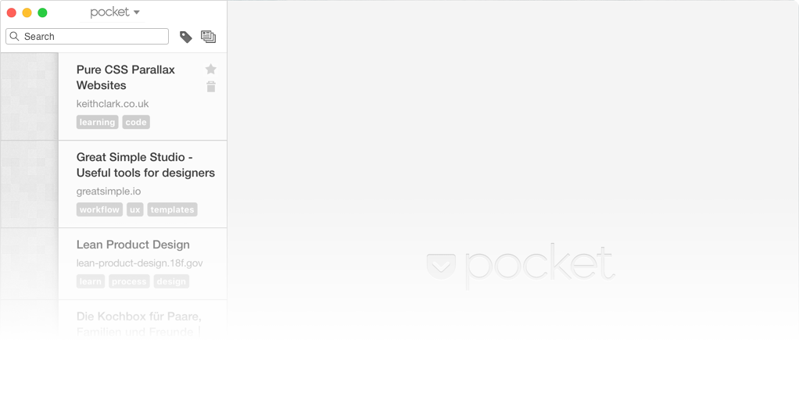Choose the templates tag
Image resolution: width=799 pixels, height=418 pixels.
pyautogui.click(x=172, y=209)
